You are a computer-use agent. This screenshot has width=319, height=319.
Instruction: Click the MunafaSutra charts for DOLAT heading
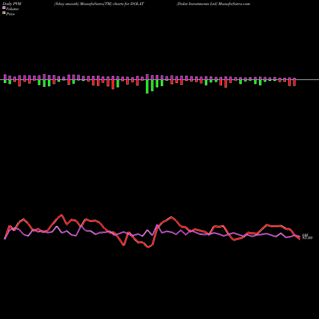pos(99,4)
